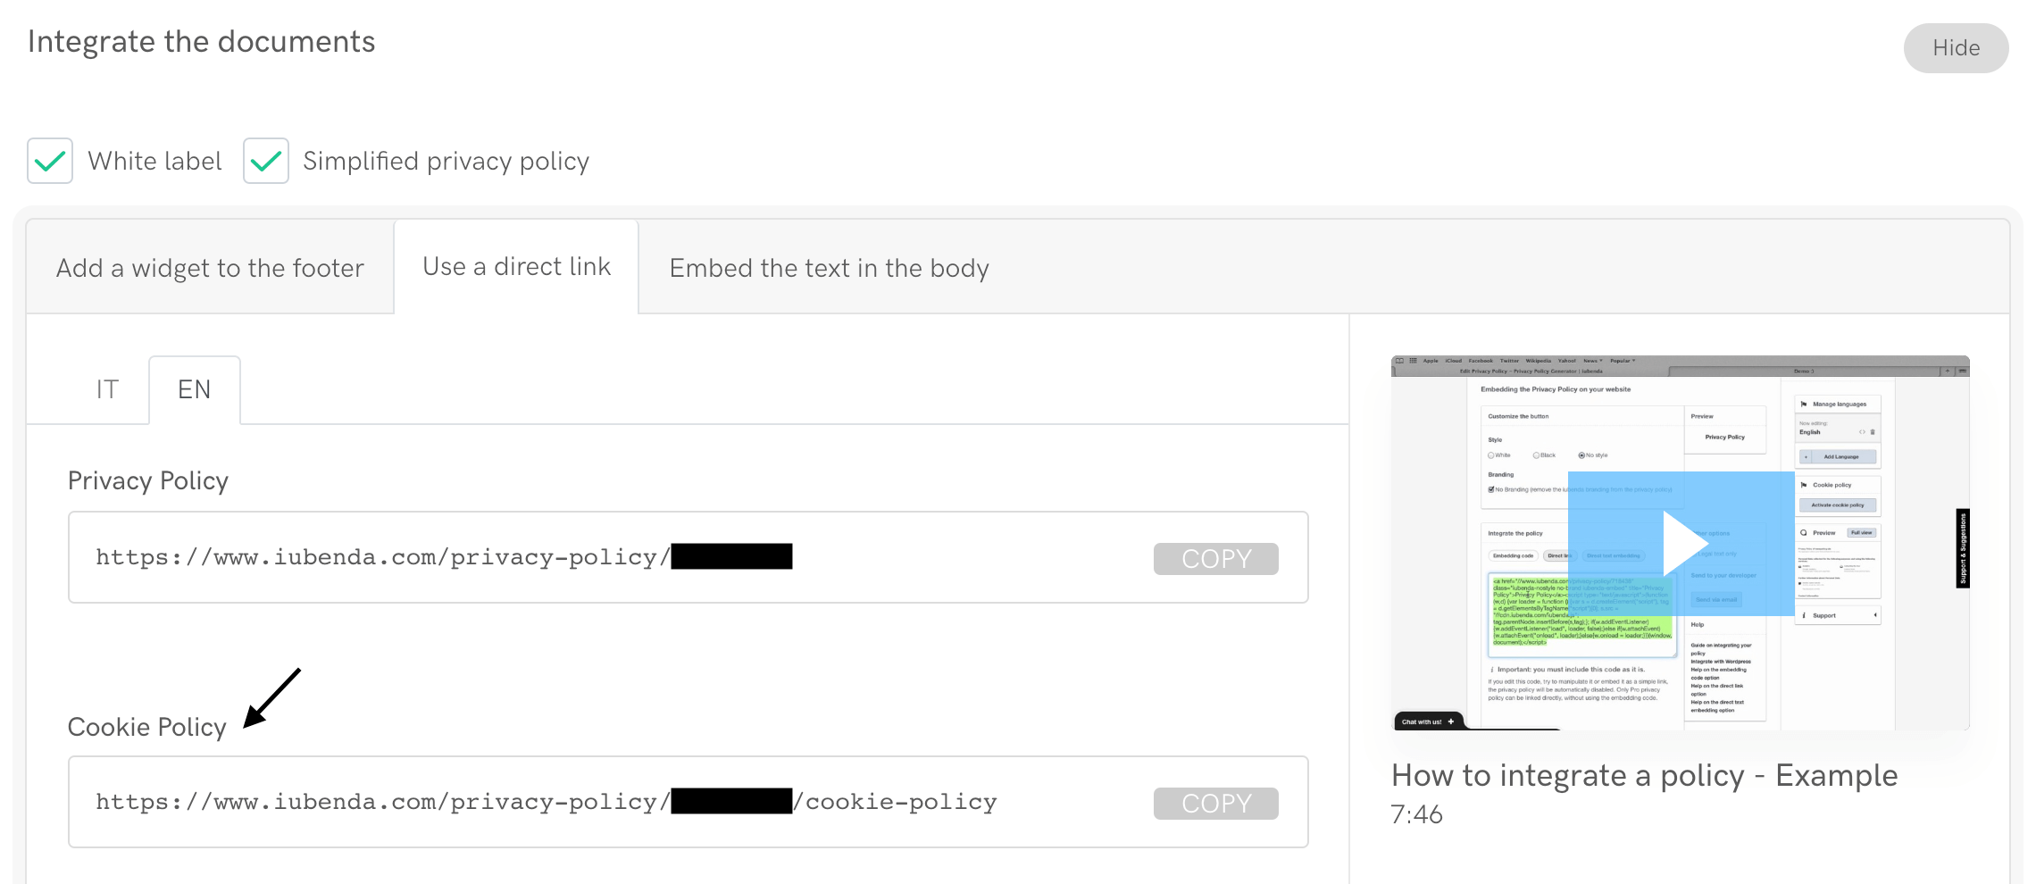Copy the Cookie Policy direct link
The image size is (2036, 884).
[x=1215, y=802]
